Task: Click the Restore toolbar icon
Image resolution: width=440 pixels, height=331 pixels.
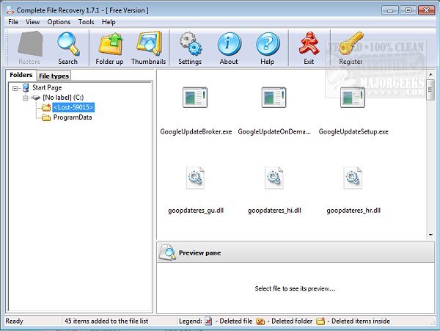Action: (30, 44)
